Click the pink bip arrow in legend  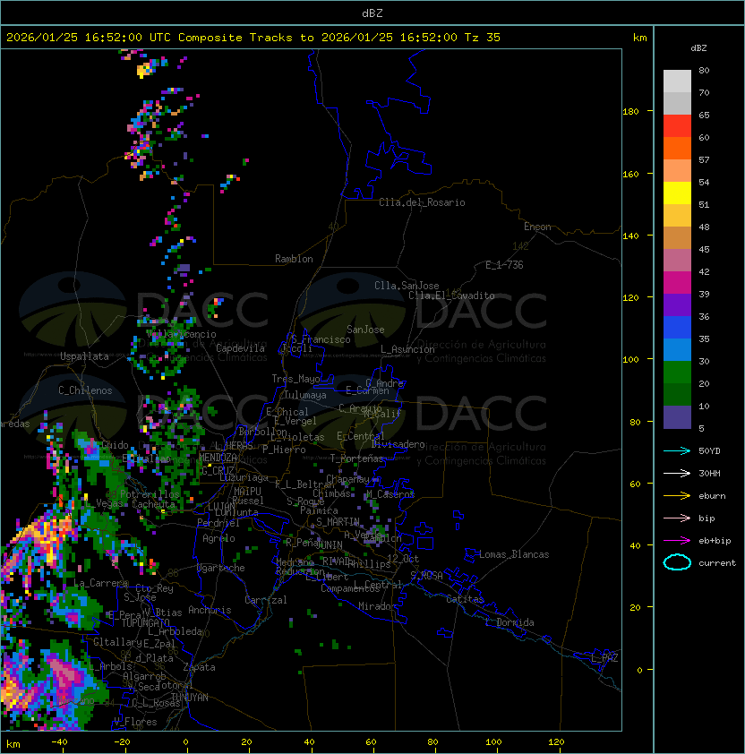(677, 518)
